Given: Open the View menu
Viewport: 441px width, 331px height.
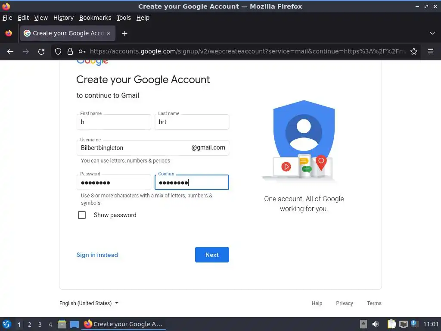Looking at the screenshot, I should 41,18.
